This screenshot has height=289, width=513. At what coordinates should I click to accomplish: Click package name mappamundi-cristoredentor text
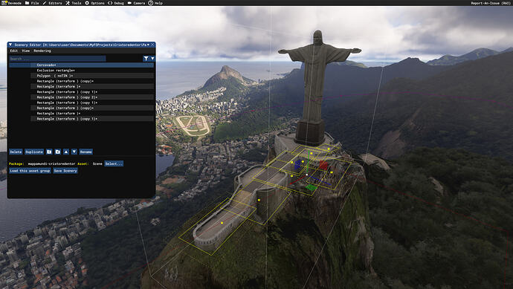[x=51, y=163]
